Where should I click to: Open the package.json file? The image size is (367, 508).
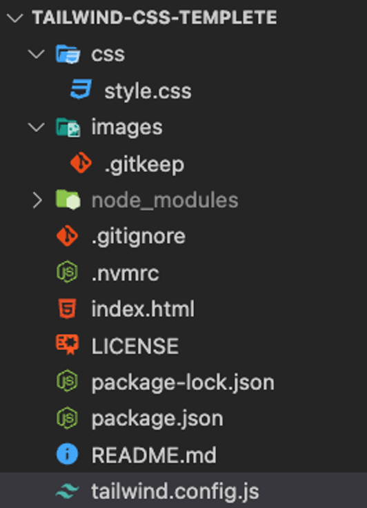coord(157,418)
